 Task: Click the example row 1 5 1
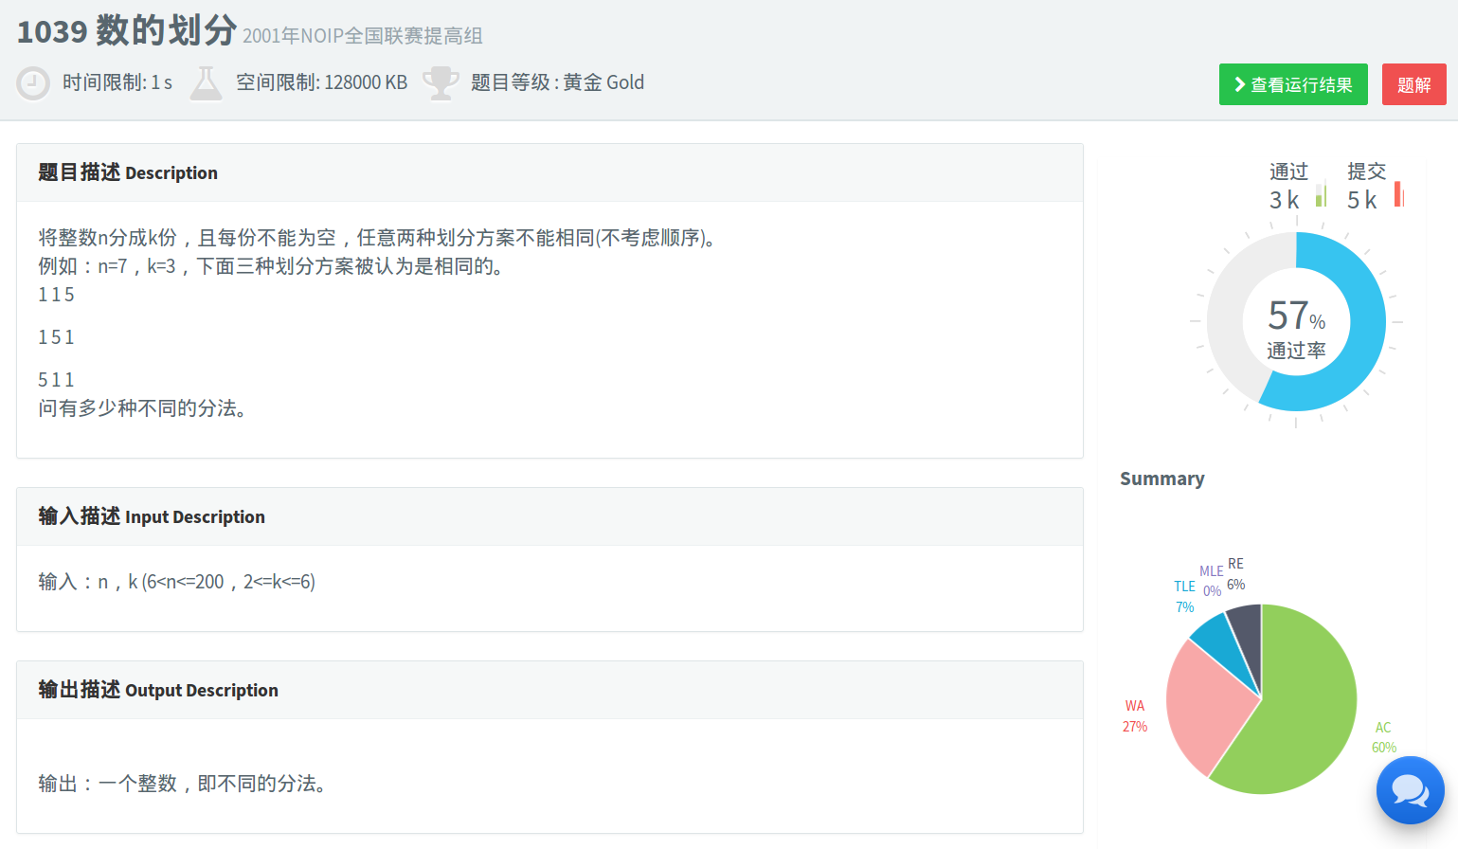[56, 337]
